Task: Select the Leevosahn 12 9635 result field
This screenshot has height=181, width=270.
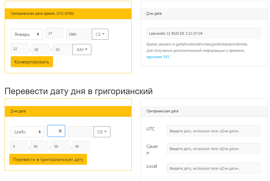Action: point(204,33)
